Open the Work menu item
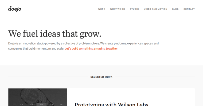This screenshot has height=106, width=203. (x=101, y=9)
